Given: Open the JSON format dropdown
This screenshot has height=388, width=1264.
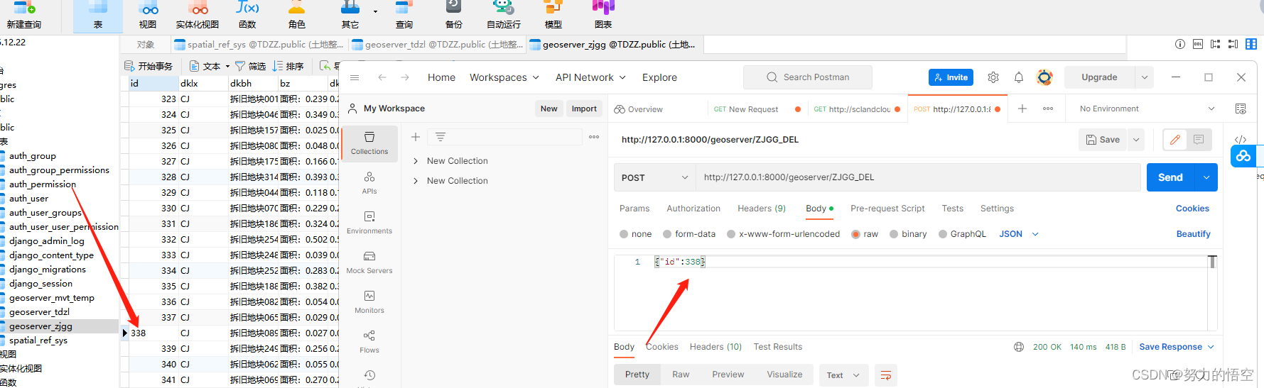Looking at the screenshot, I should 1019,234.
